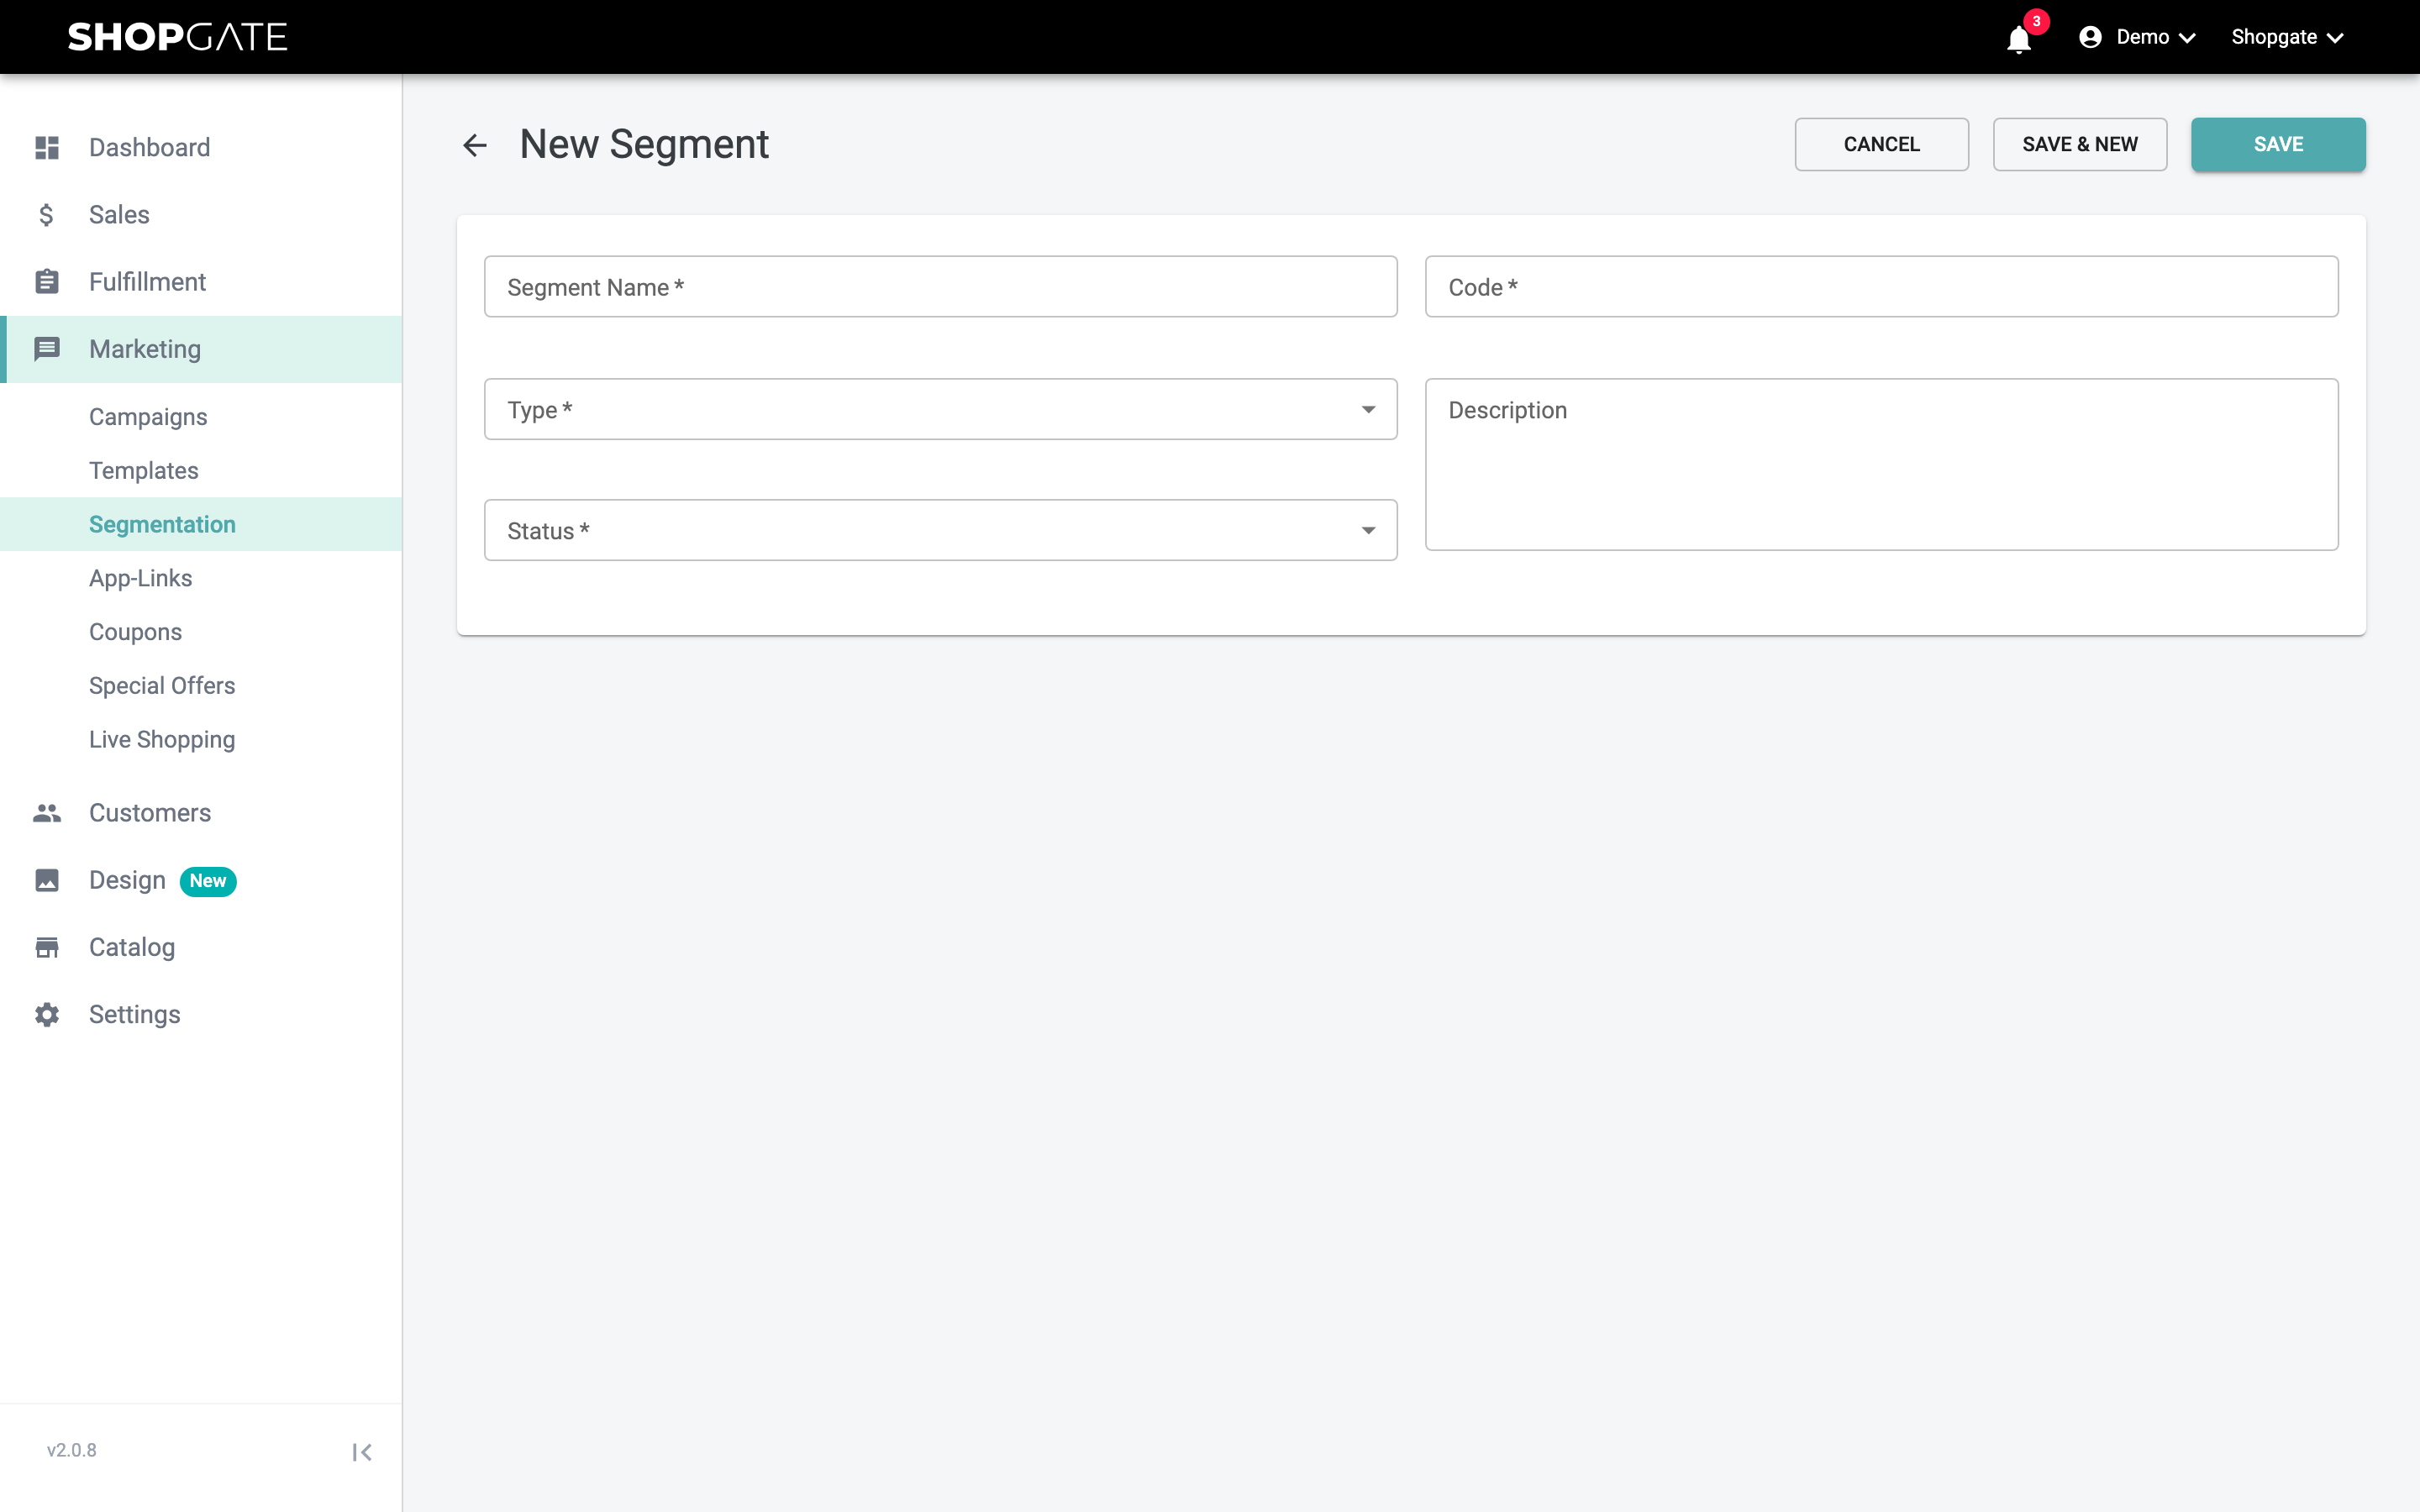This screenshot has width=2420, height=1512.
Task: Open the Customers menu item
Action: (x=201, y=812)
